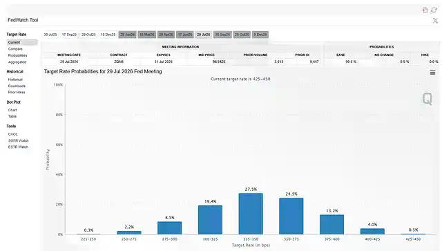Click the prior volume value 3,613
The image size is (442, 251).
(x=279, y=62)
